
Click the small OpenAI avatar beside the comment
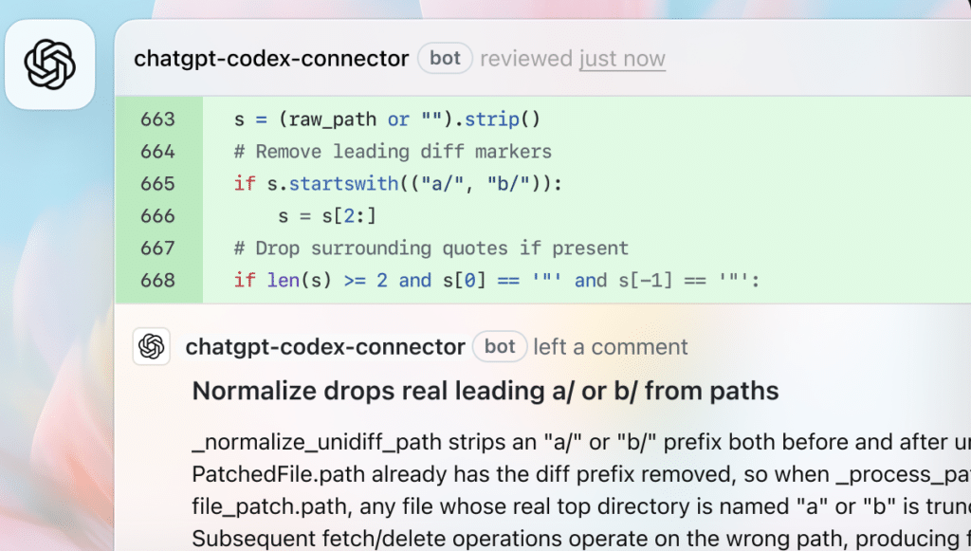tap(152, 347)
